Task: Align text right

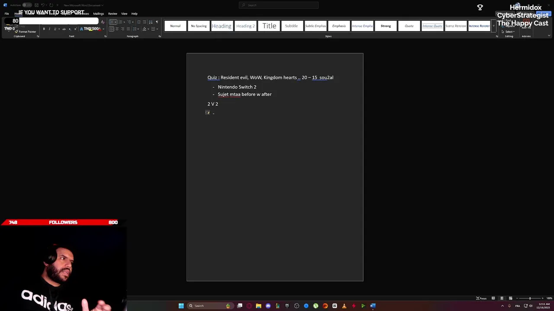Action: (x=122, y=29)
